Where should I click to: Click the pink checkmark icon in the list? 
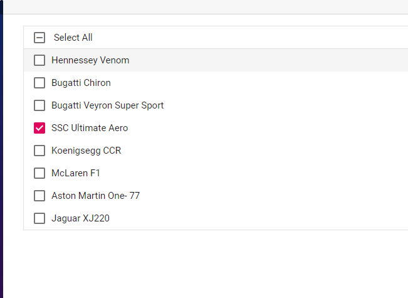(x=39, y=128)
